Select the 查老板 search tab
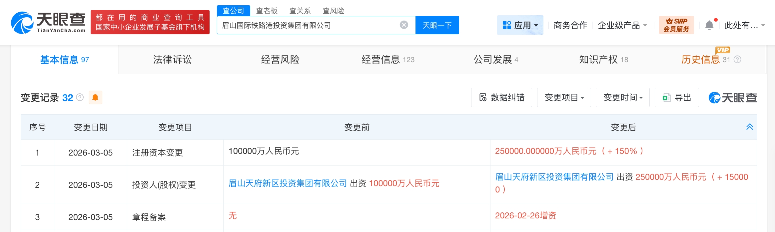Screen dimensions: 775x232 267,11
